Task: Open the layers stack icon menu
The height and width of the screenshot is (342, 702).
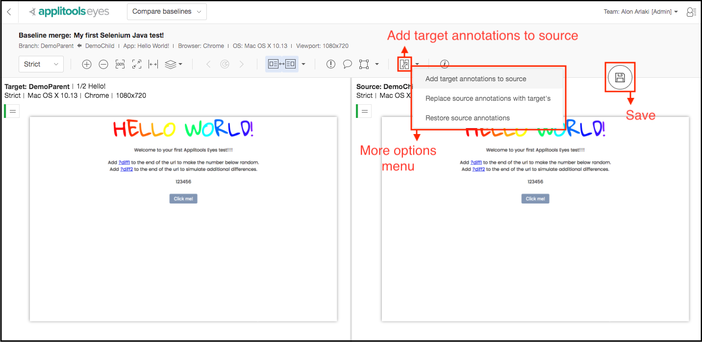Action: (x=173, y=64)
